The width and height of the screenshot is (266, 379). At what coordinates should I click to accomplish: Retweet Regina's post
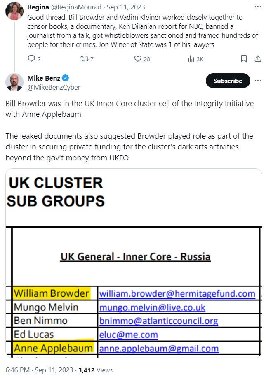coord(84,59)
